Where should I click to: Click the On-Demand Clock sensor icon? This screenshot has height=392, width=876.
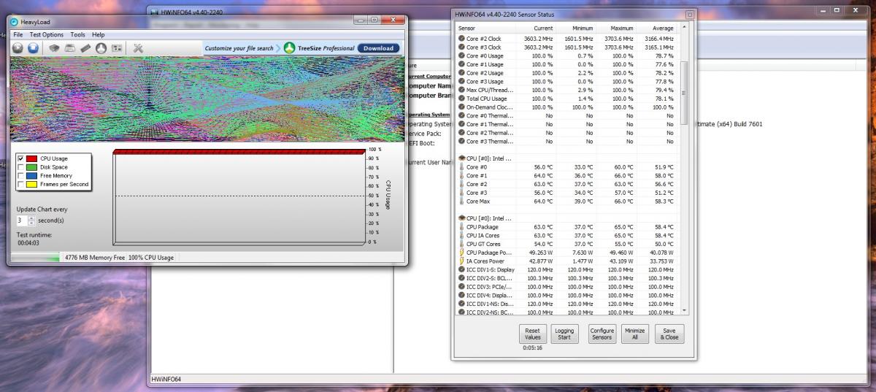[461, 107]
